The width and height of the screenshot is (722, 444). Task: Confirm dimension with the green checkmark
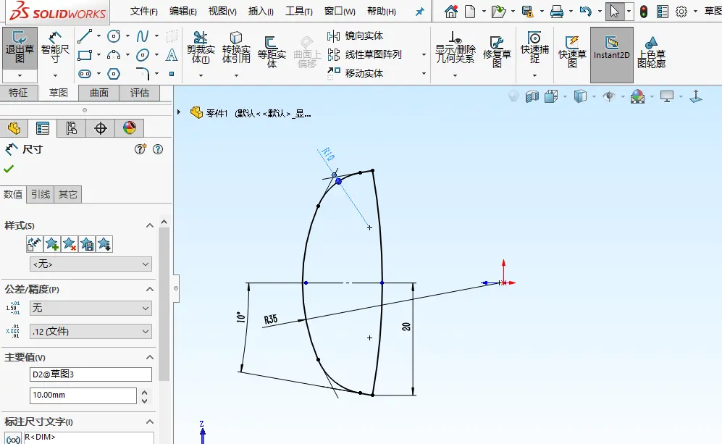pyautogui.click(x=8, y=169)
